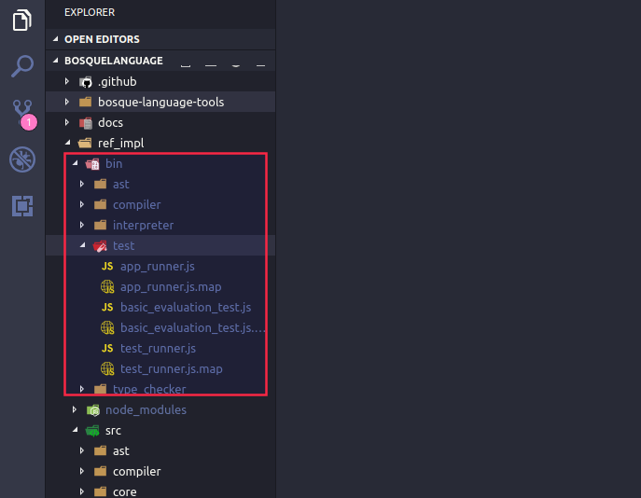Select the compiler folder under src
The image size is (641, 498).
[136, 472]
